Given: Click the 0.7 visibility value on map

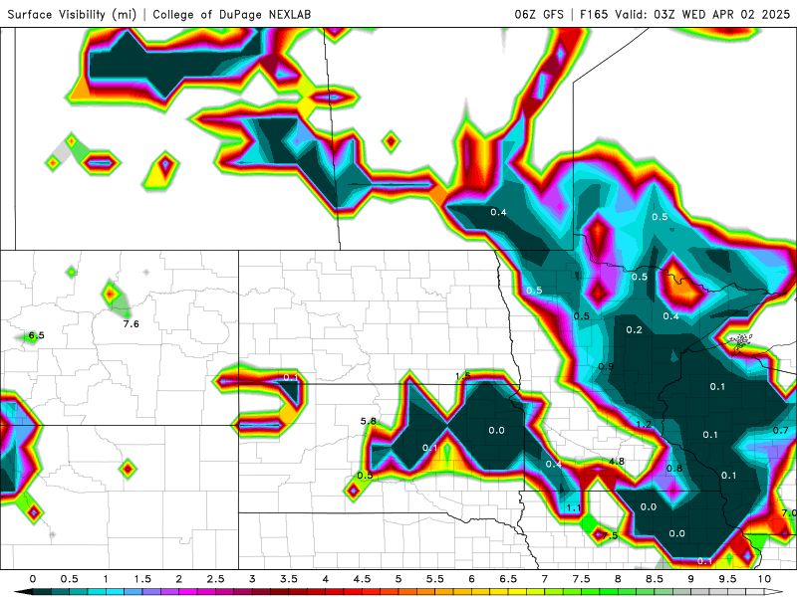Looking at the screenshot, I should pos(781,431).
